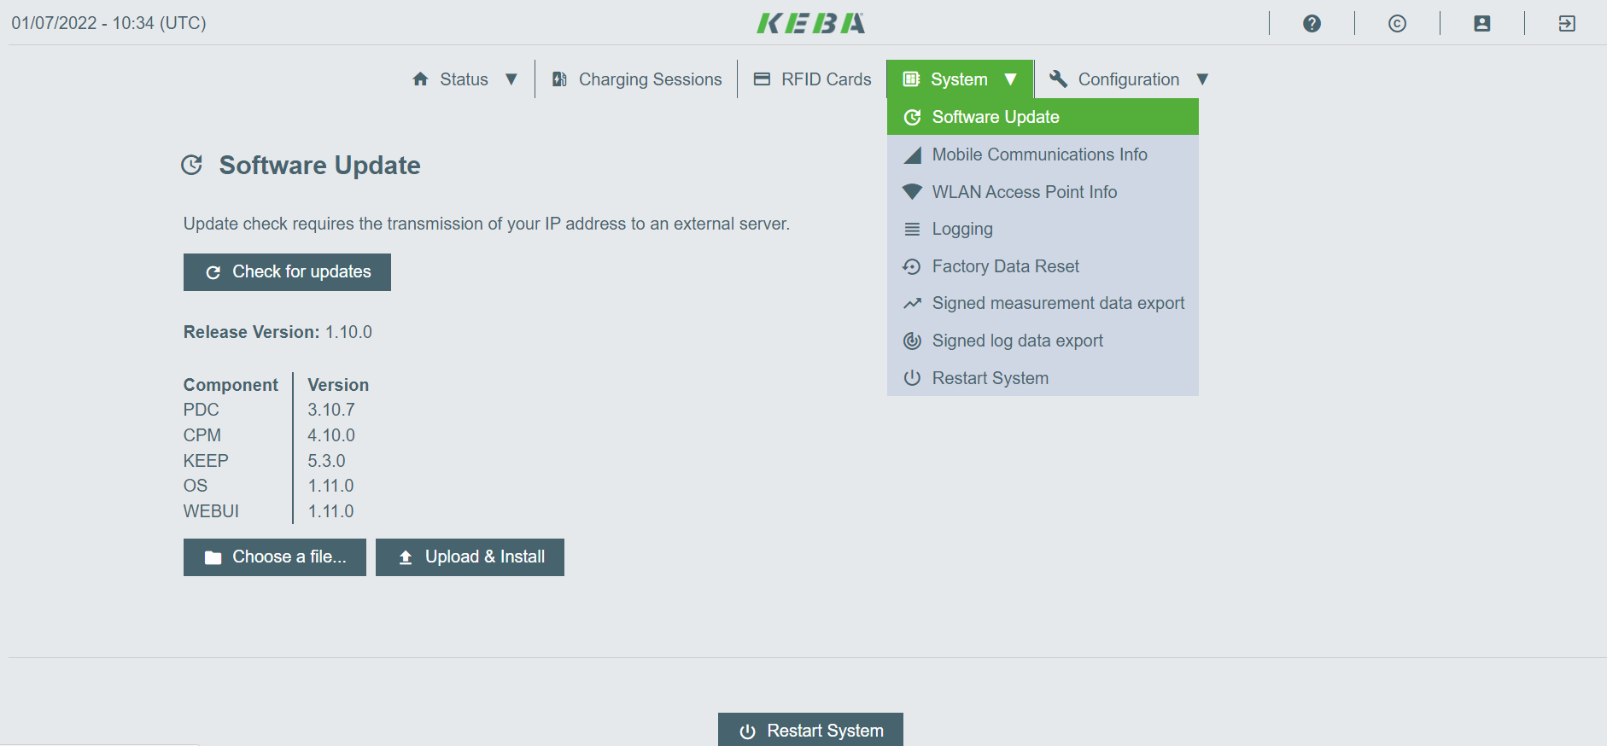Select the WLAN Access Point Info icon
This screenshot has width=1607, height=746.
(x=912, y=191)
